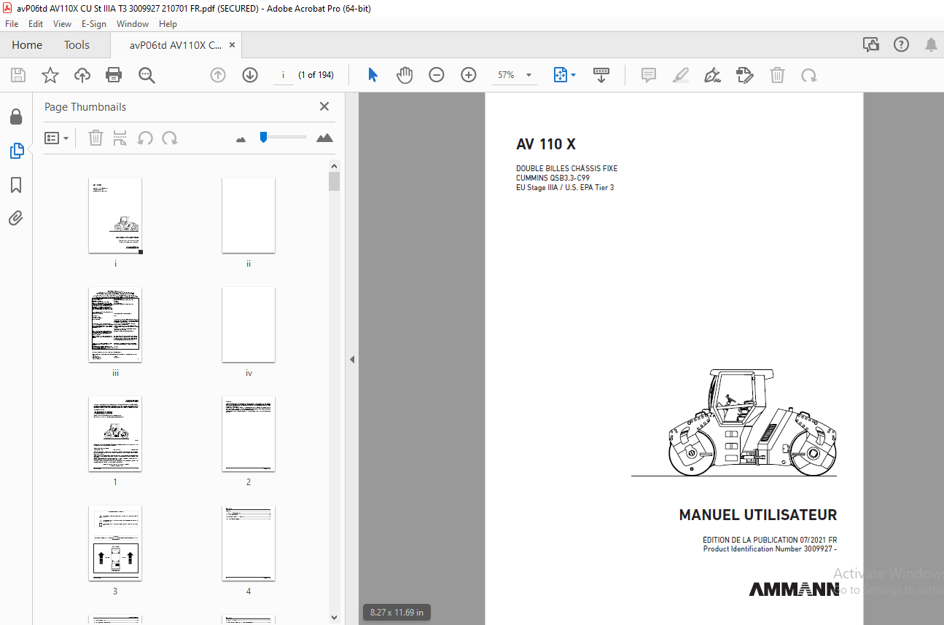Select the avP06td AV110X document tab
The image size is (944, 625).
(176, 45)
